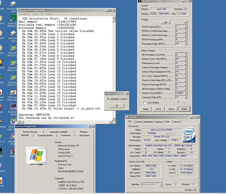Click the Super PI scroll up arrow
226x194 pixels.
(x=114, y=18)
